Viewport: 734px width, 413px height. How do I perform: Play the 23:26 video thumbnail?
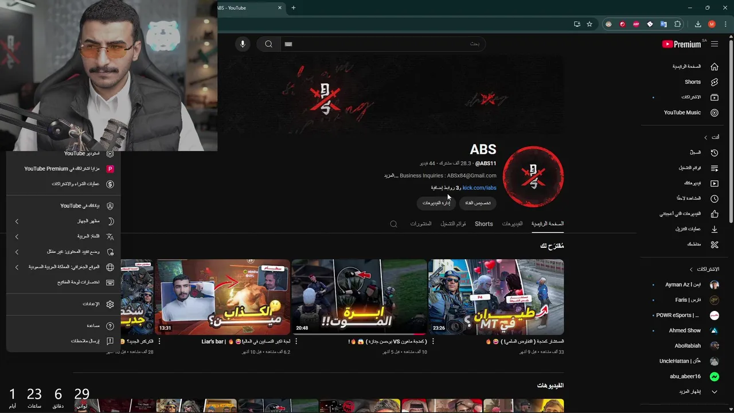(x=496, y=297)
